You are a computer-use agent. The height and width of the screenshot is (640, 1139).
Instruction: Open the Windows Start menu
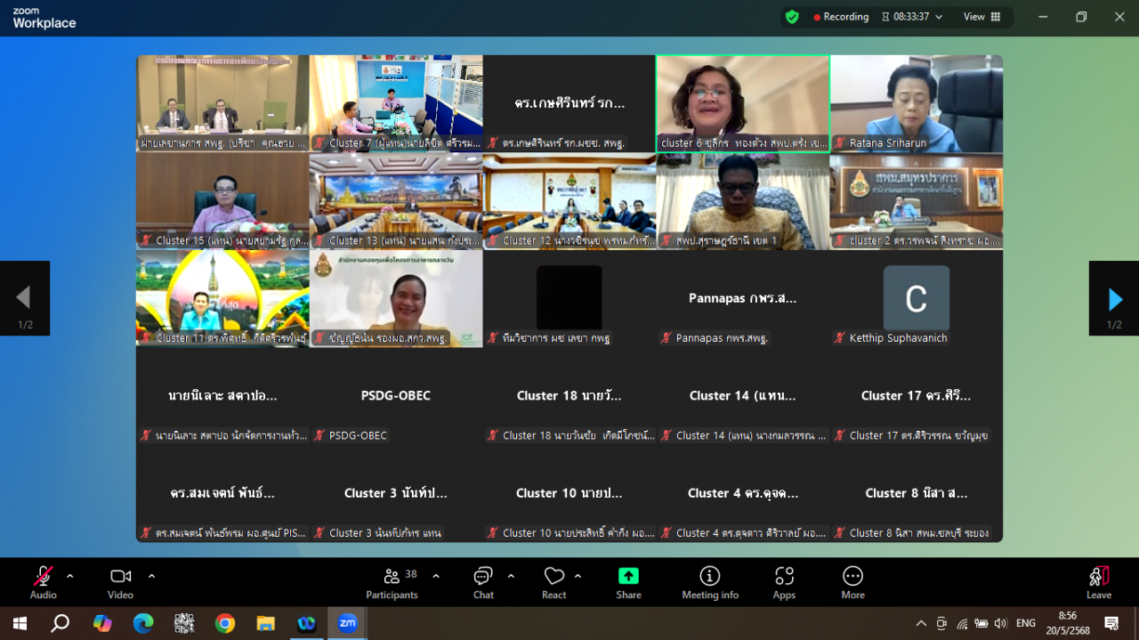20,623
